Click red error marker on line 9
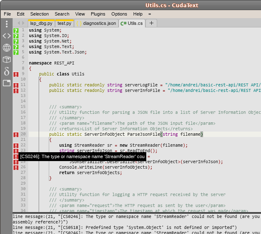This screenshot has height=234, width=261. pyautogui.click(x=16, y=74)
